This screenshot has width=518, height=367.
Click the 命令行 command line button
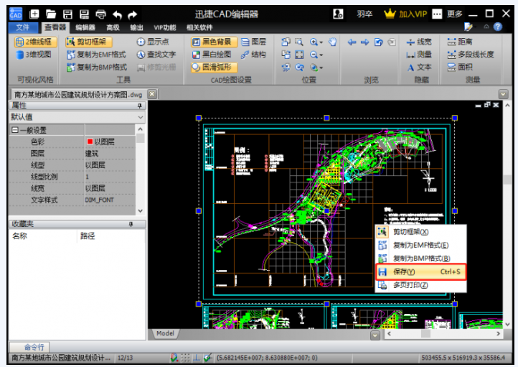(x=34, y=347)
